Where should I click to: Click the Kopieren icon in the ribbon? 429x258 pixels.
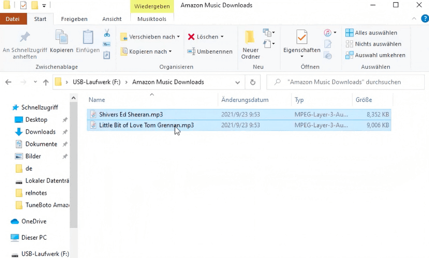point(62,36)
